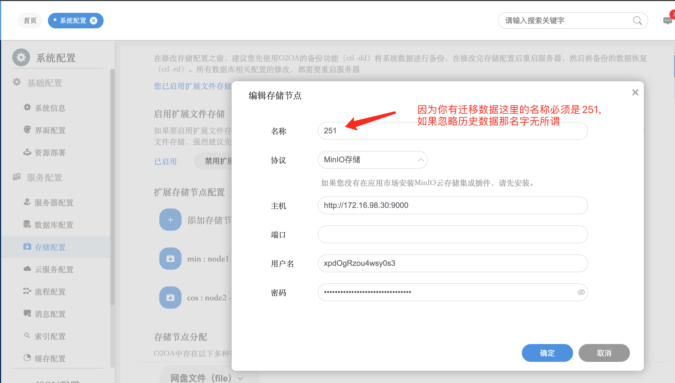675x383 pixels.
Task: Open 数据库配置 in sidebar
Action: coord(54,225)
